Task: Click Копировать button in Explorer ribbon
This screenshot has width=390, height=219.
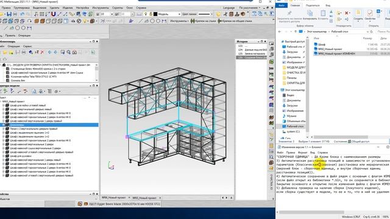Action: [310, 15]
